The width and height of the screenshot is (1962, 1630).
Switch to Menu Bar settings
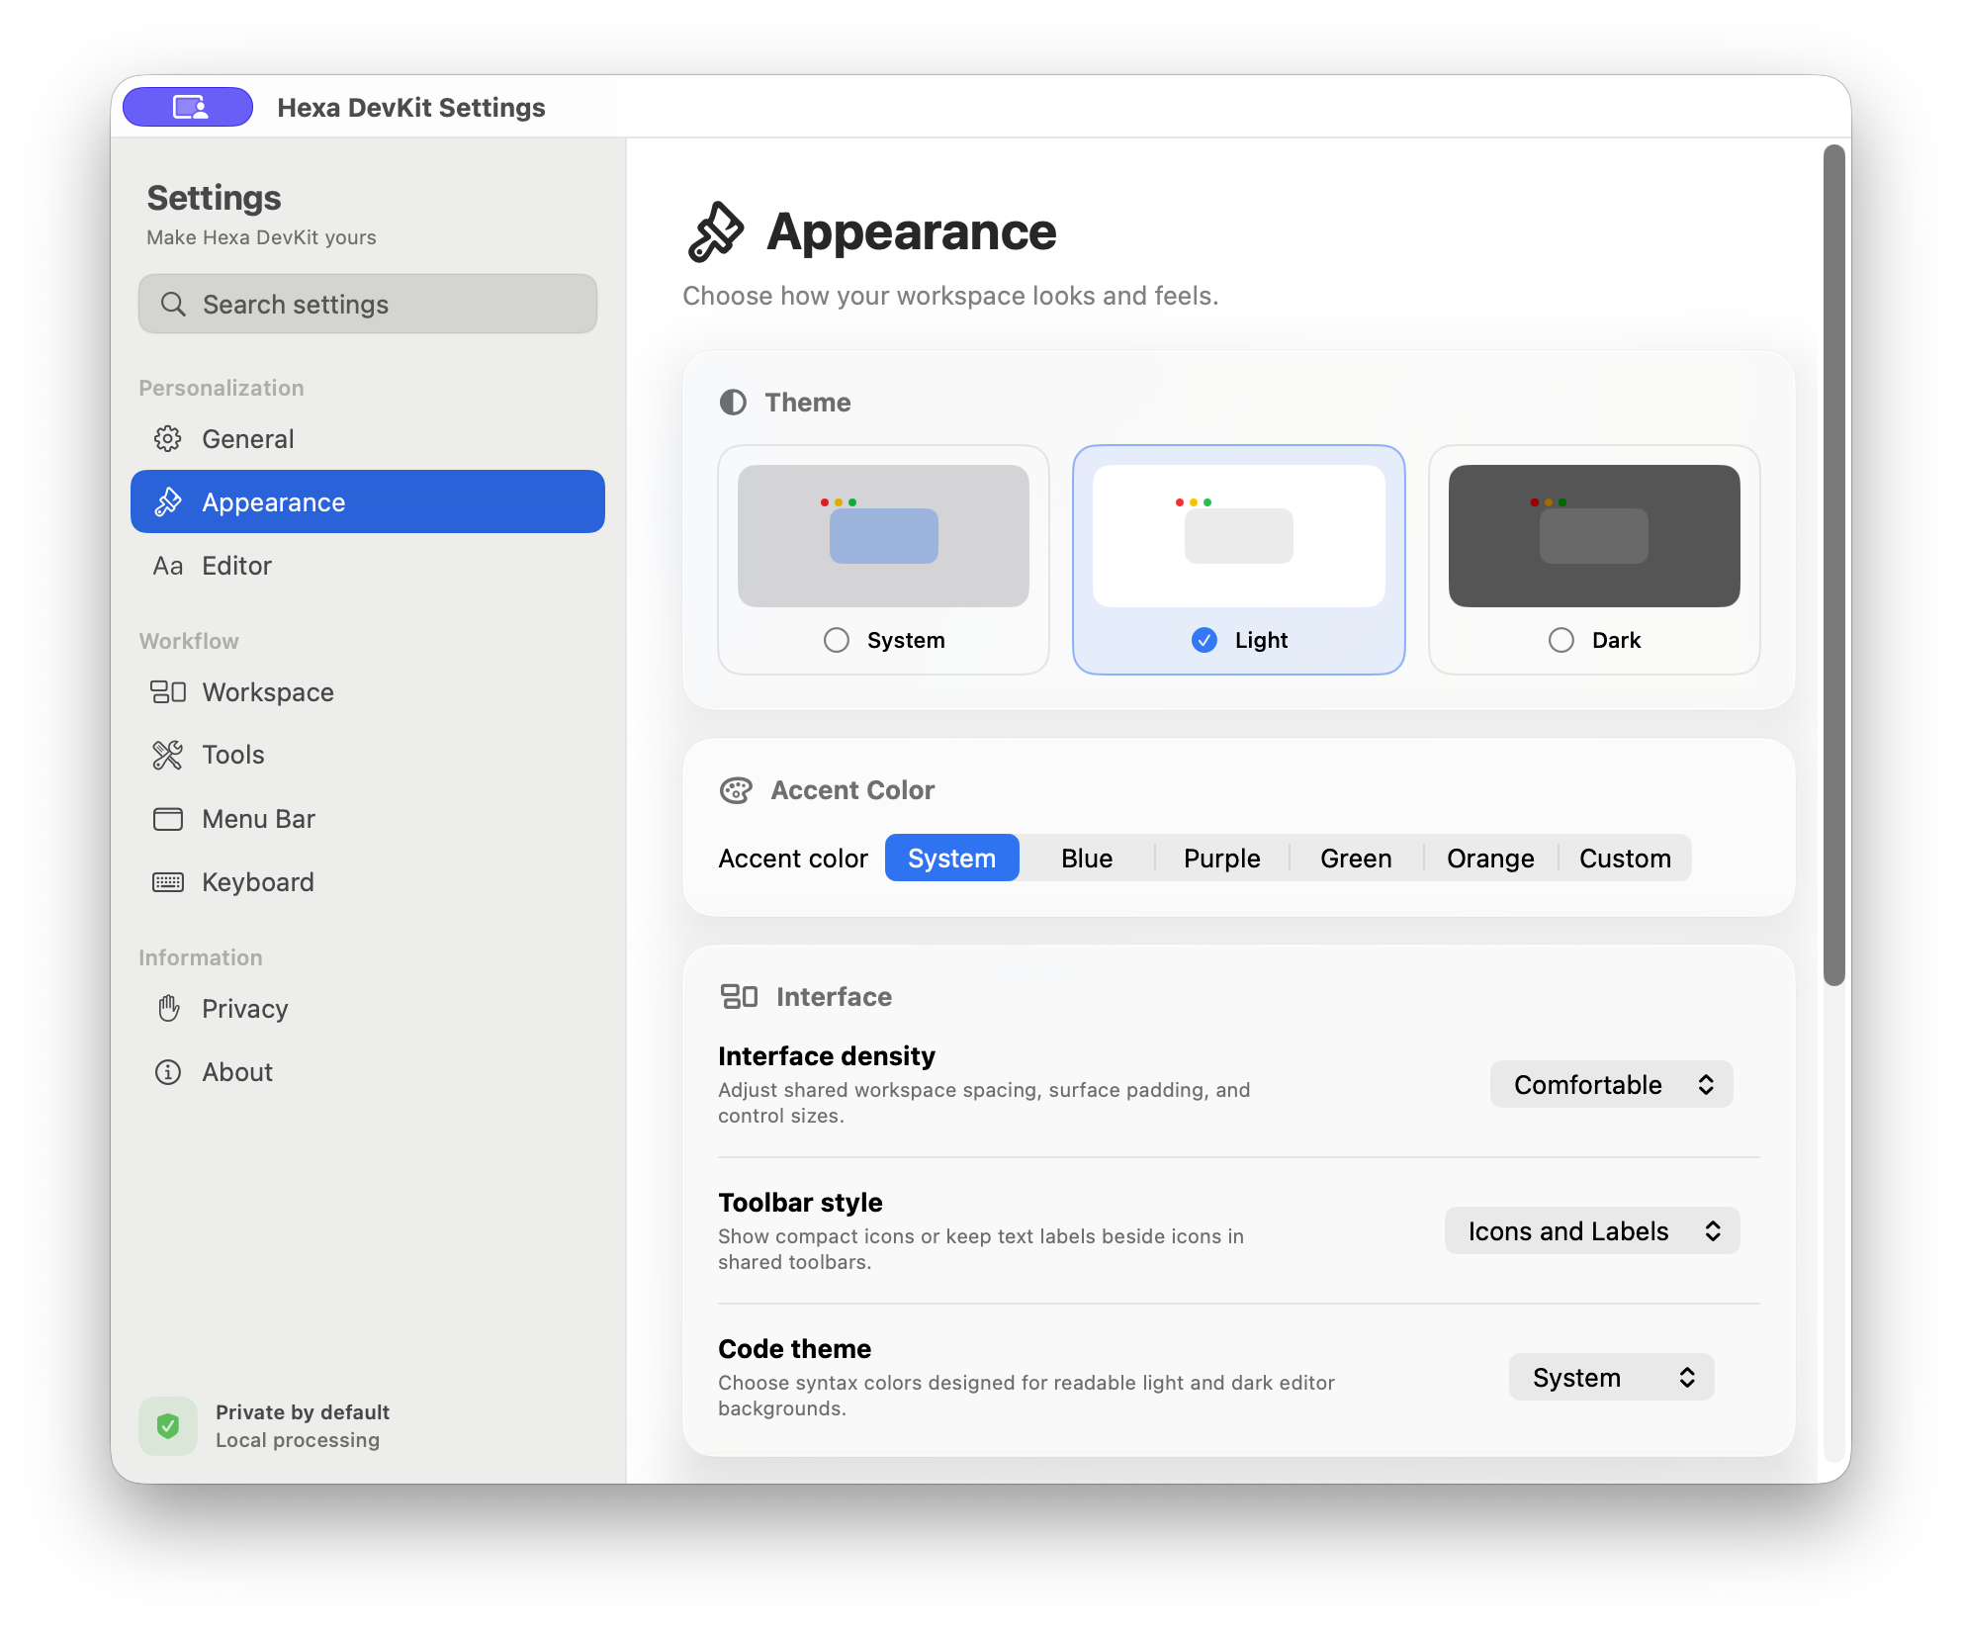coord(368,819)
